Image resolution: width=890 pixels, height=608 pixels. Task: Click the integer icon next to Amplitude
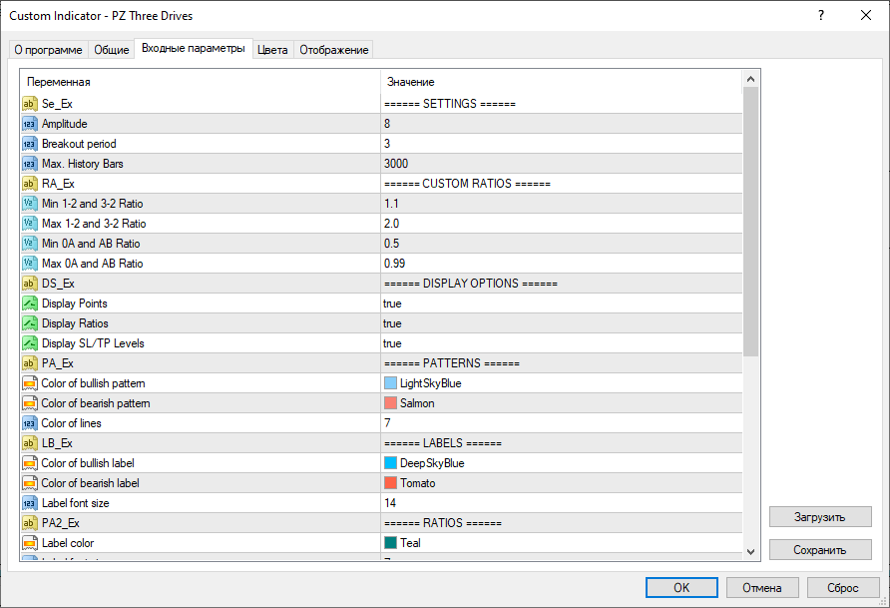tap(29, 124)
